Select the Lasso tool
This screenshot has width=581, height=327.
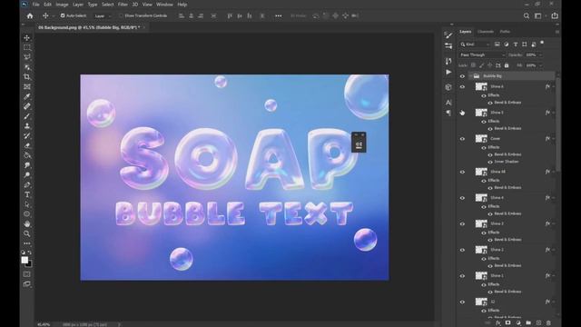[27, 57]
